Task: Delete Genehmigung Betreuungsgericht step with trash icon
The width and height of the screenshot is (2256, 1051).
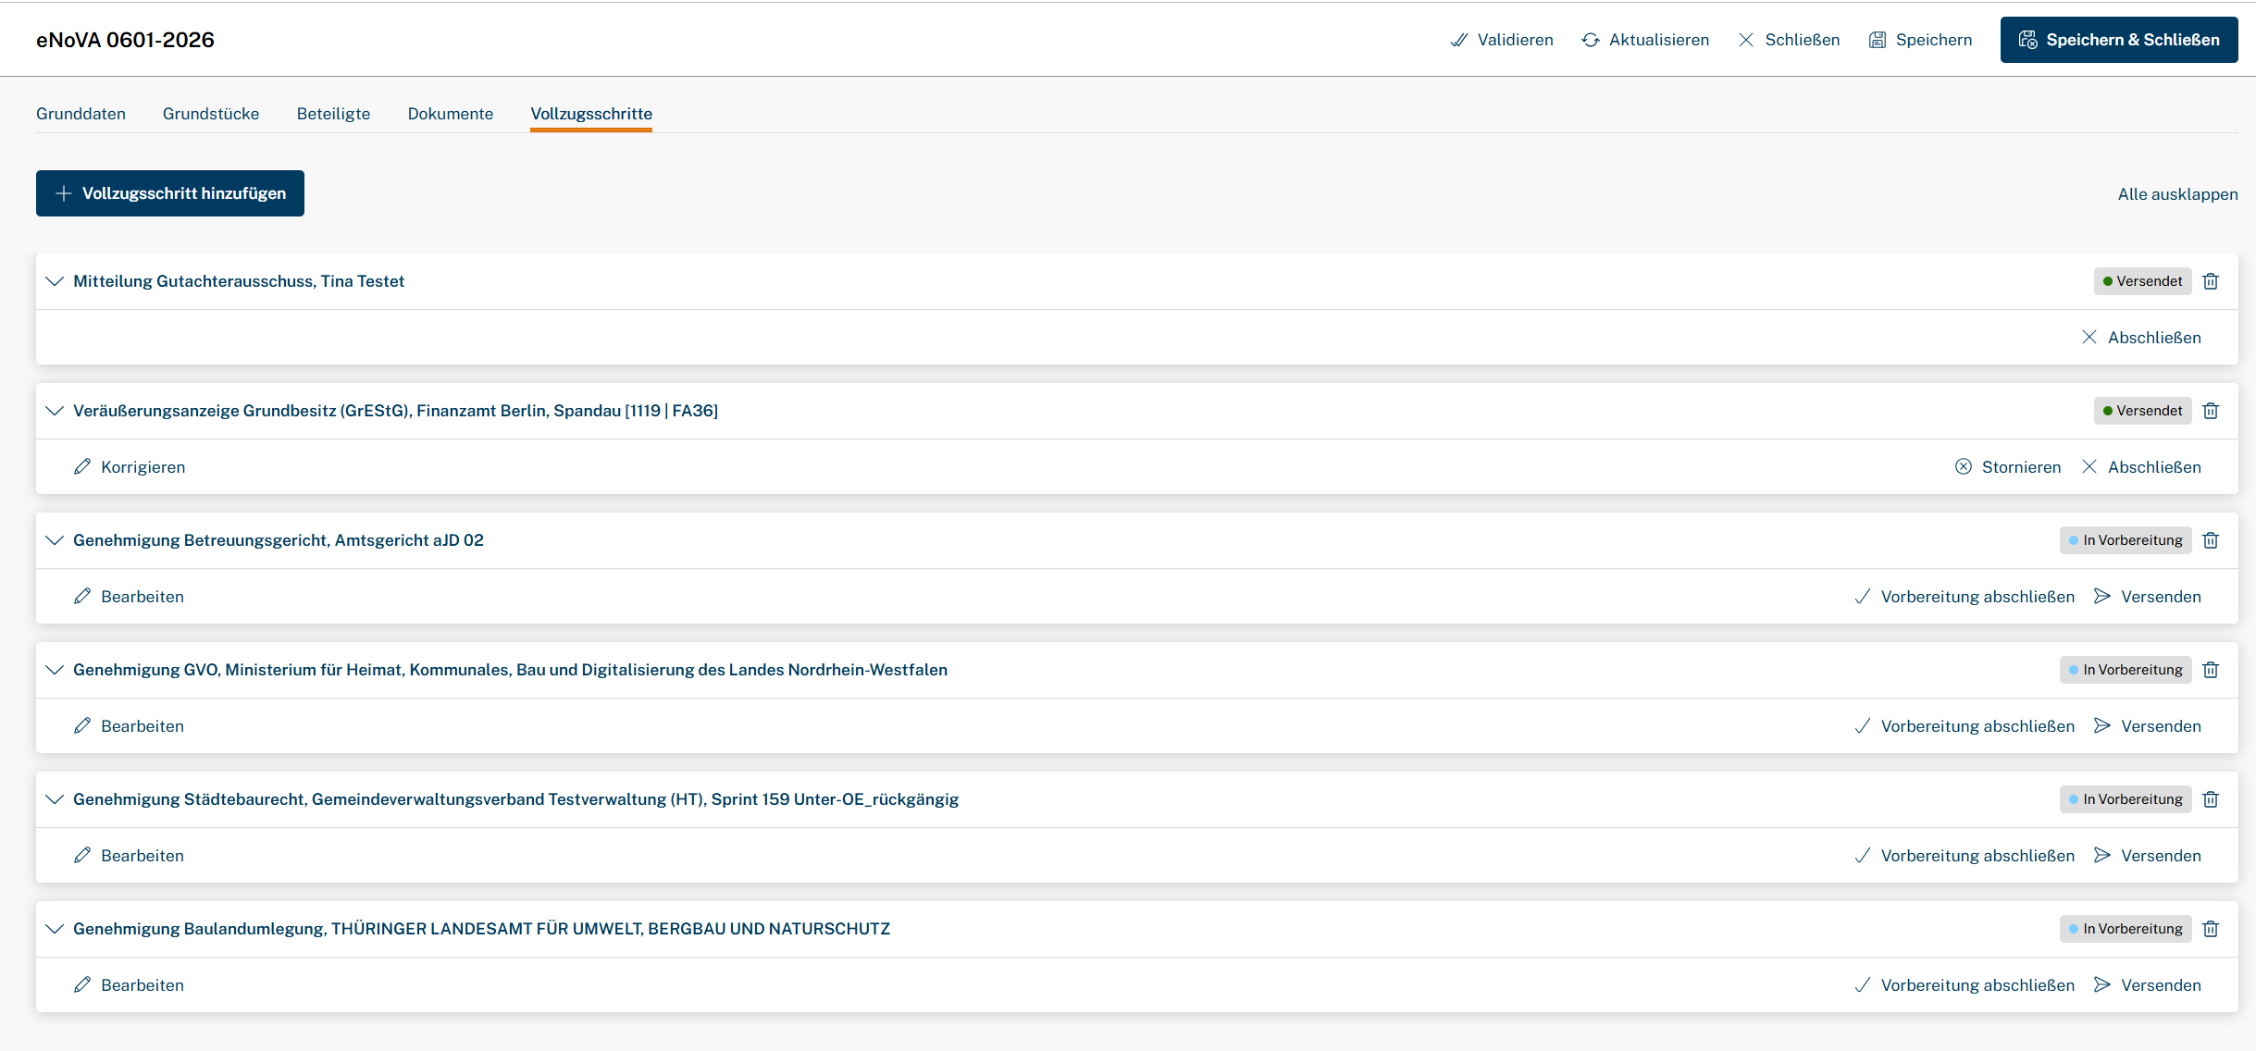Action: (2211, 540)
